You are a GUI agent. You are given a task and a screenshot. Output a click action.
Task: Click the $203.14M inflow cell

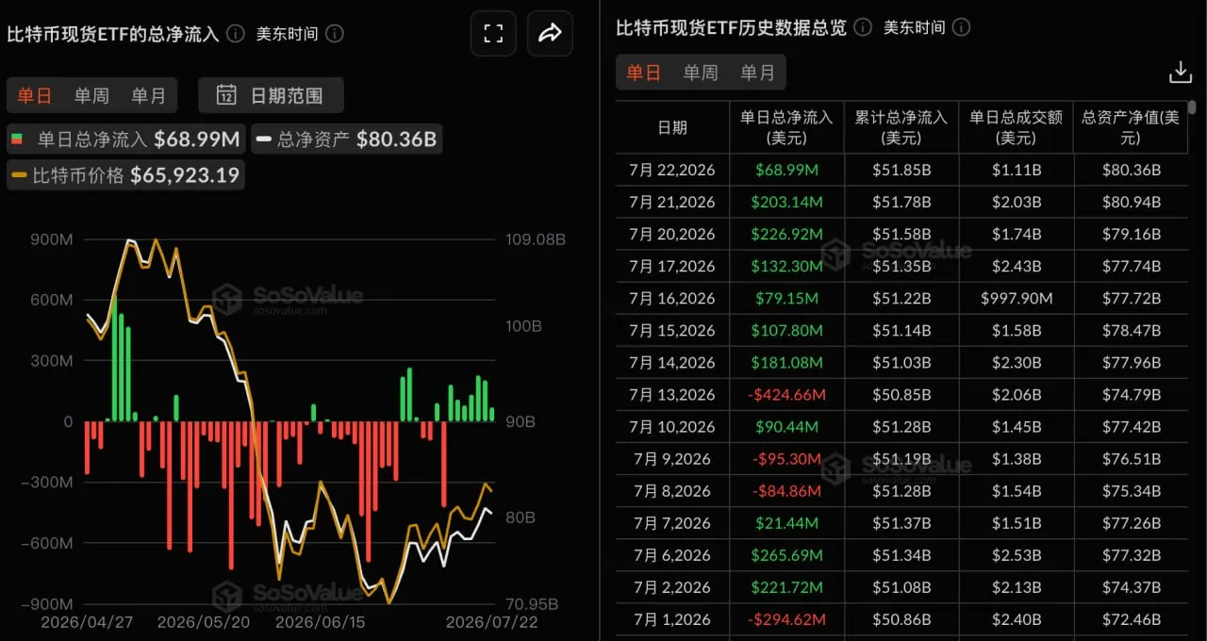coord(786,202)
